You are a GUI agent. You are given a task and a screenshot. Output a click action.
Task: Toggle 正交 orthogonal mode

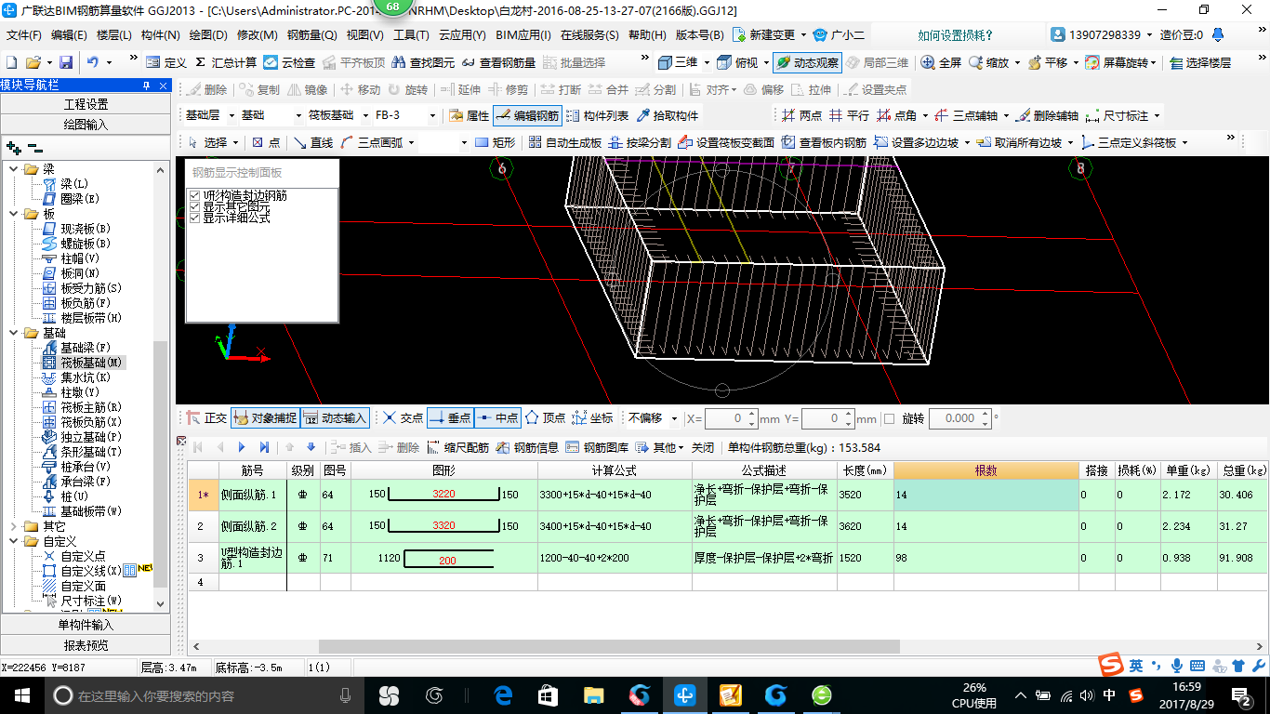[206, 418]
